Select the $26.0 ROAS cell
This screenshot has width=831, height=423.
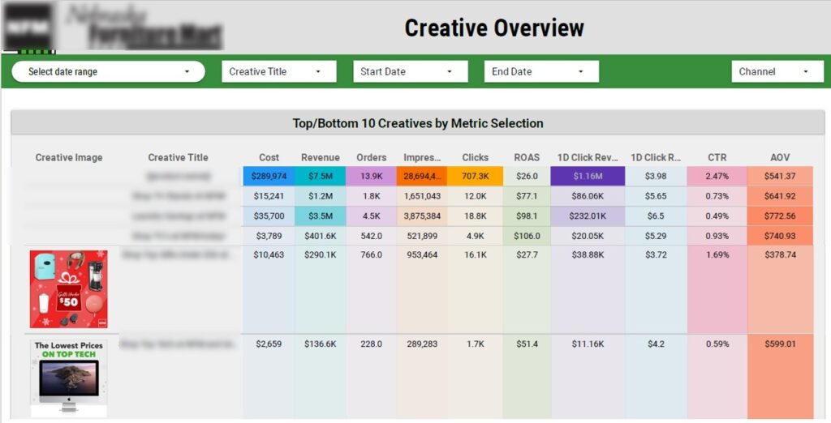coord(526,176)
